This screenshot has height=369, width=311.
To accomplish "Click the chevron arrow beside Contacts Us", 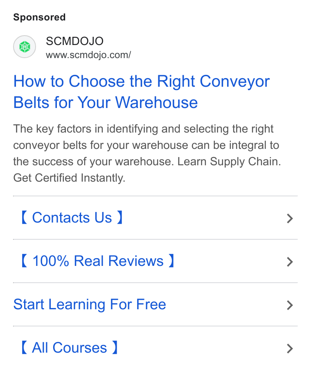I will tap(290, 218).
